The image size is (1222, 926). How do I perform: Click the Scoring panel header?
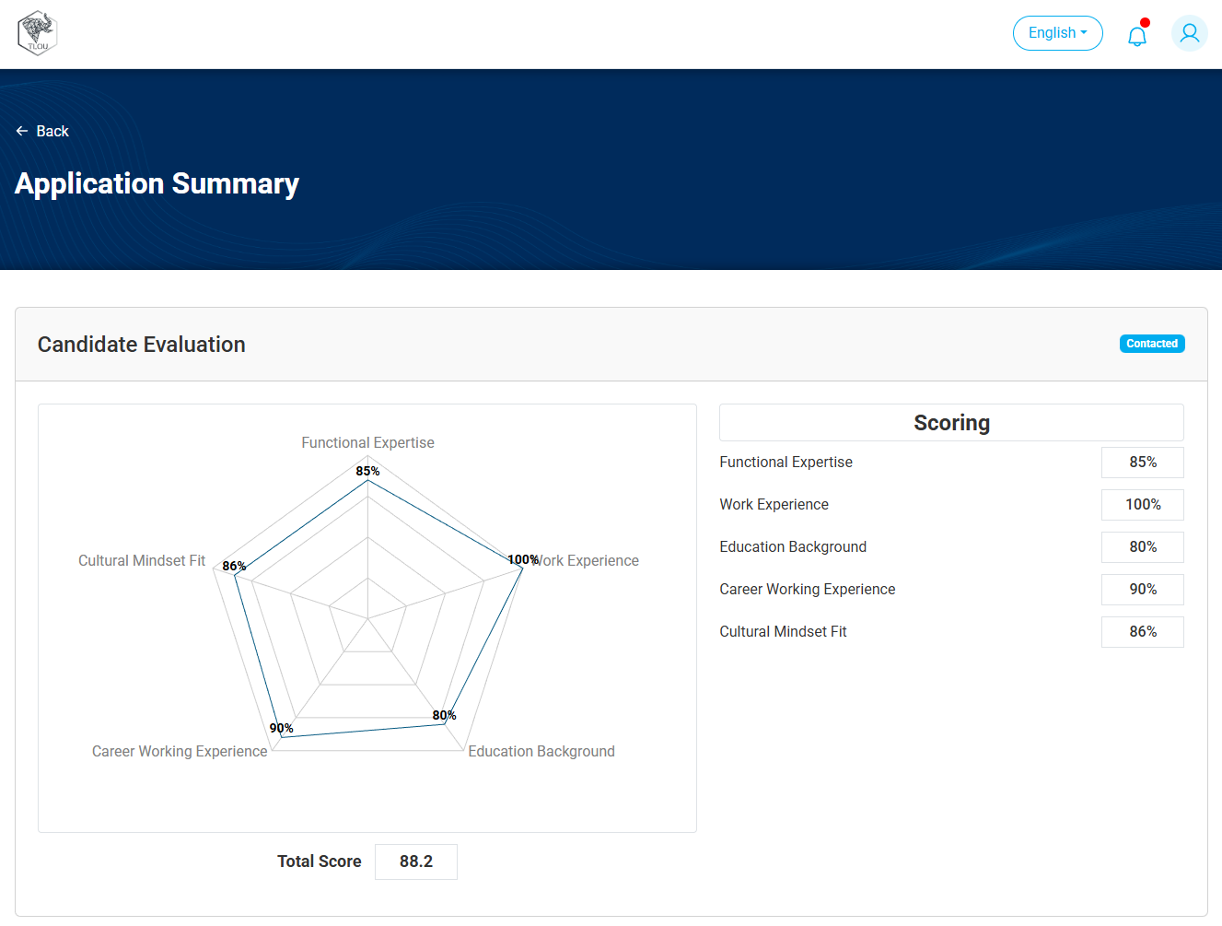(951, 423)
